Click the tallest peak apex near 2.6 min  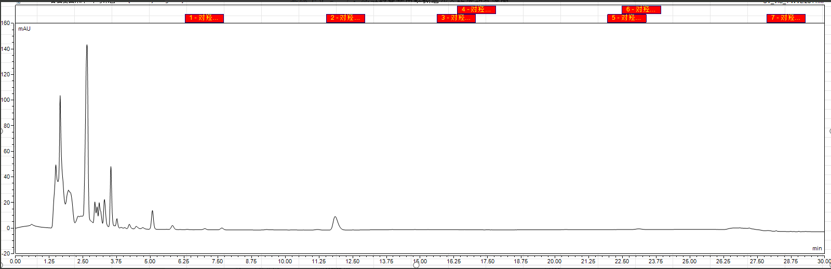click(x=87, y=45)
